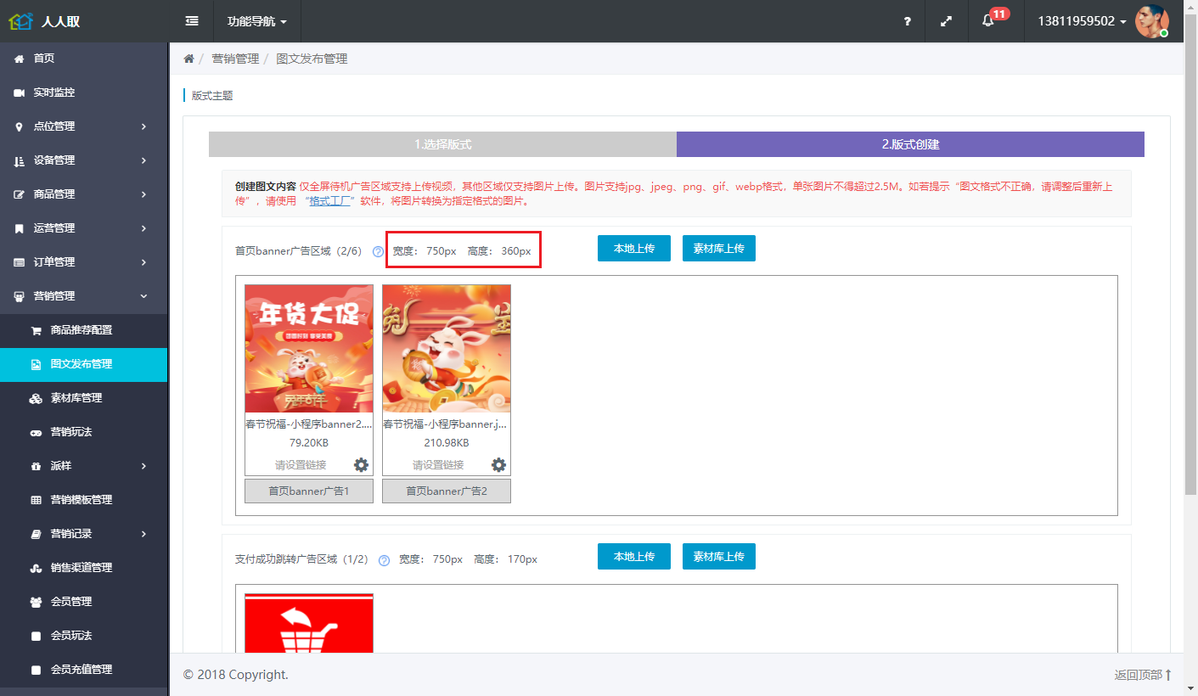The width and height of the screenshot is (1198, 696).
Task: Open settings gear for 春节祝福-小程序banner2 image
Action: click(x=361, y=465)
